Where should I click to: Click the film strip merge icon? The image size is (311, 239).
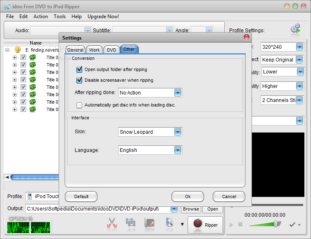131,223
